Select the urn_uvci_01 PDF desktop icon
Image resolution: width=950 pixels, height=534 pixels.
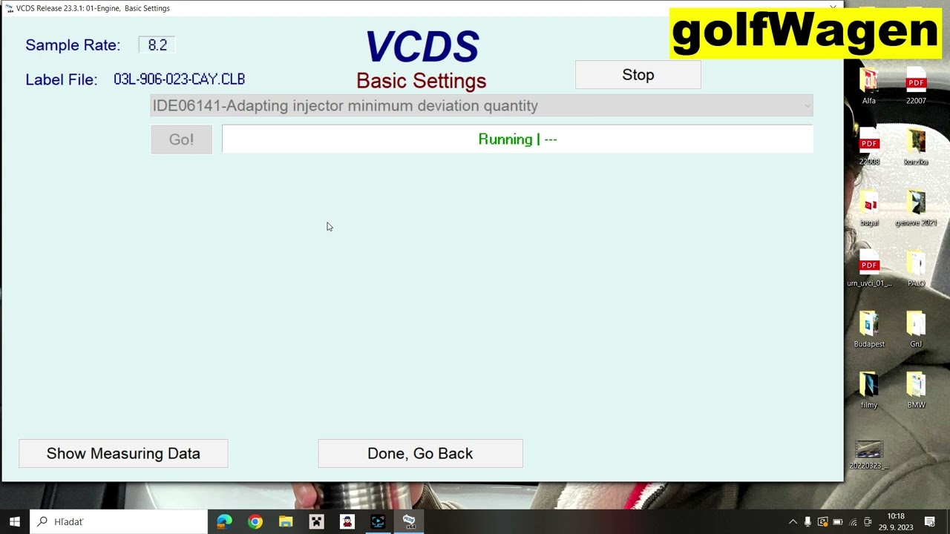pyautogui.click(x=869, y=268)
